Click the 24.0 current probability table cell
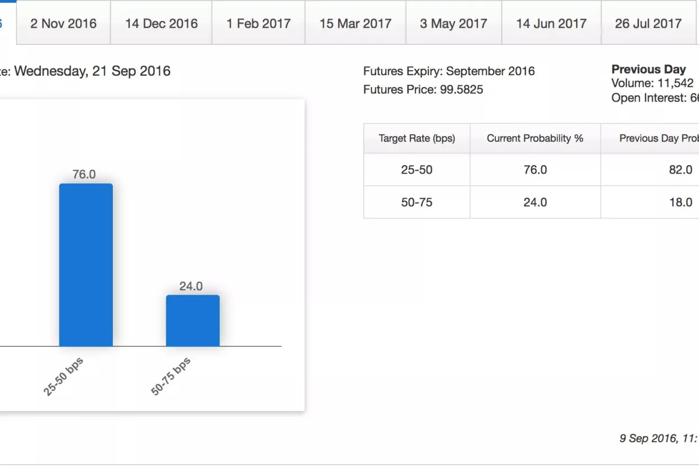This screenshot has height=466, width=699. click(535, 202)
